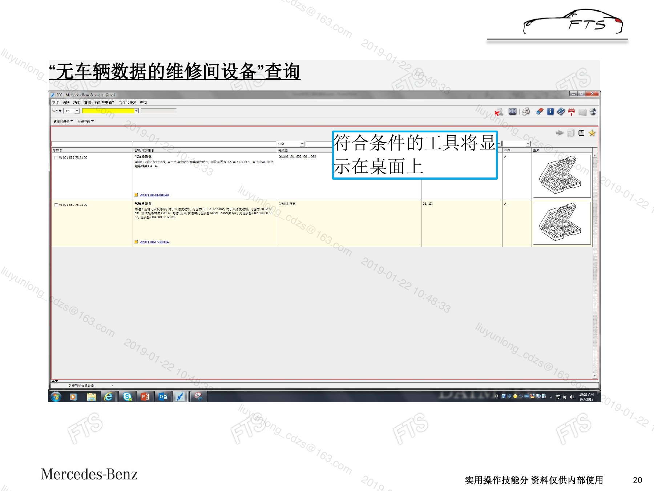Click the CH language indicator in tray
This screenshot has height=491, width=654.
(497, 396)
